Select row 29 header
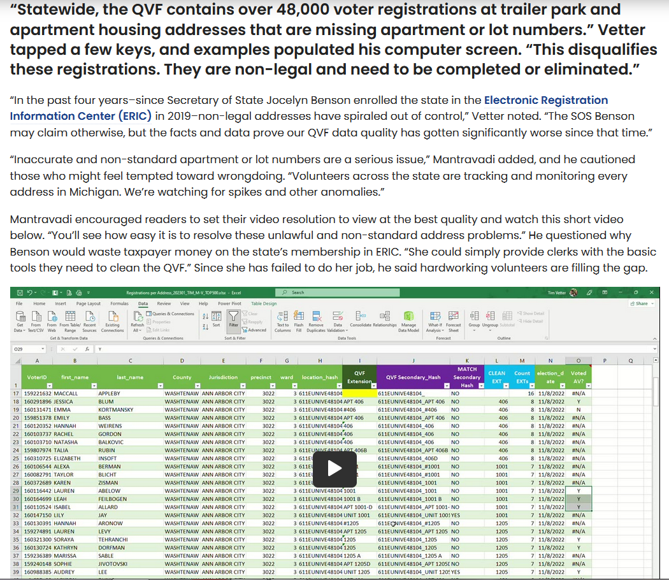The height and width of the screenshot is (580, 669). click(x=16, y=491)
